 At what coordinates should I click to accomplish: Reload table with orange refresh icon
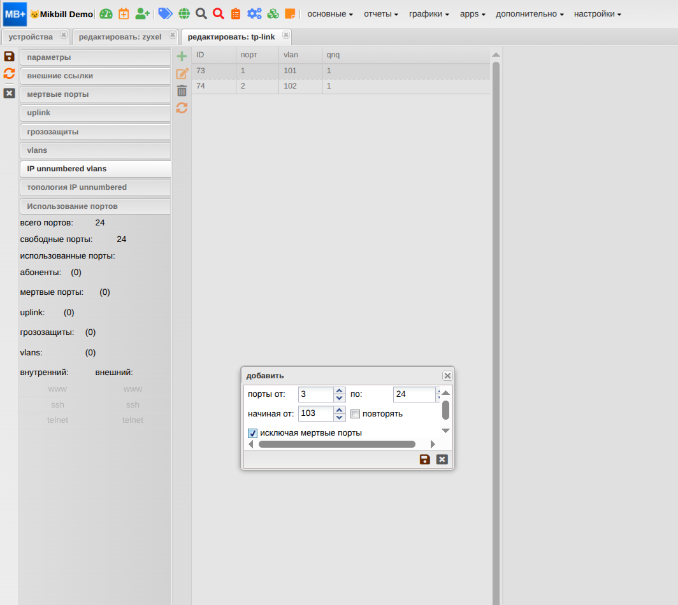[x=182, y=108]
